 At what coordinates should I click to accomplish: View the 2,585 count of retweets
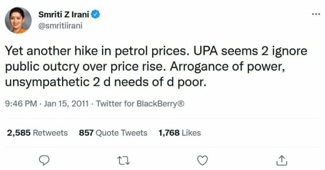(19, 133)
